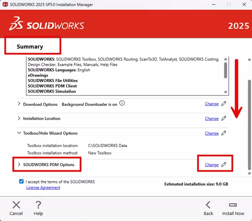
Task: Click the main page scroll down arrow
Action: (x=249, y=174)
